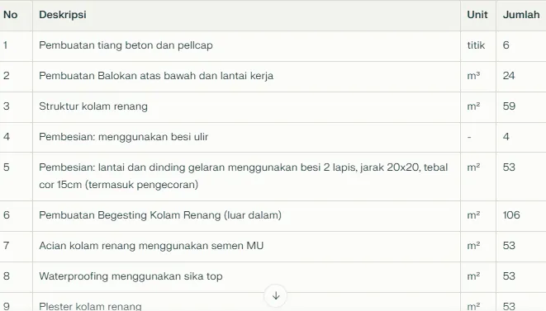Click m² unit in Struktur kolam row
Viewport: 546px width, 311px height.
[x=473, y=106]
